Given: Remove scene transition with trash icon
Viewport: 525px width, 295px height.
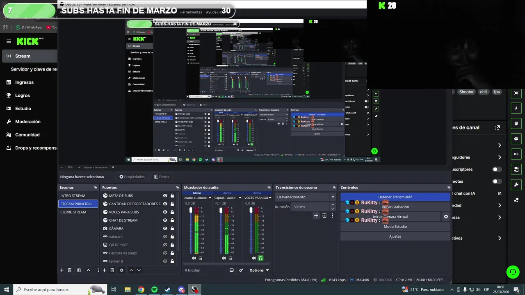Looking at the screenshot, I should click(324, 215).
